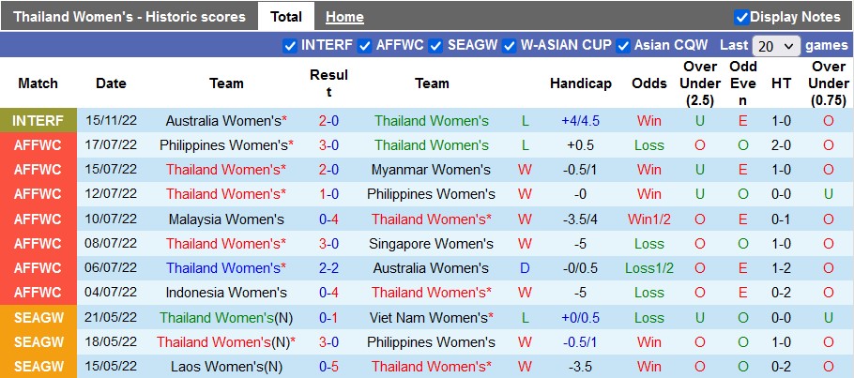Uncheck the INTERF competition filter
The image size is (854, 378).
point(290,45)
